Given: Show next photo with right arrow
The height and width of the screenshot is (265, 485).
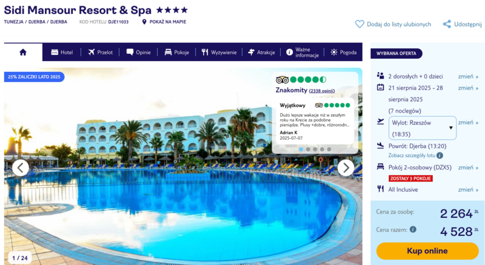Looking at the screenshot, I should point(346,168).
